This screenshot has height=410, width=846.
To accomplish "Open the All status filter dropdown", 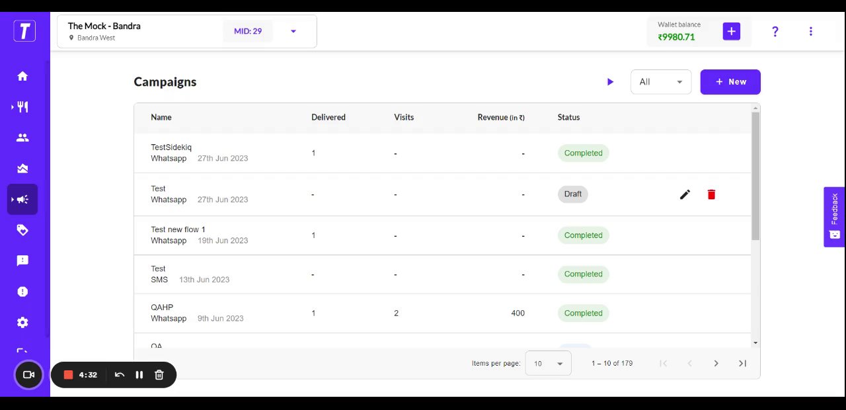I will pyautogui.click(x=661, y=82).
